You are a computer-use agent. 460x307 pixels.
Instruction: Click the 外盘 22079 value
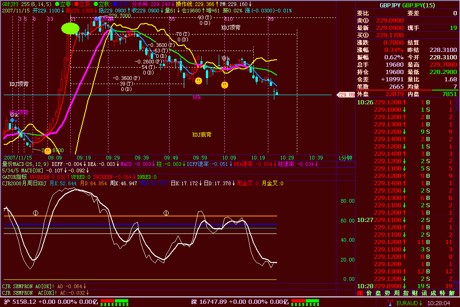coord(394,94)
